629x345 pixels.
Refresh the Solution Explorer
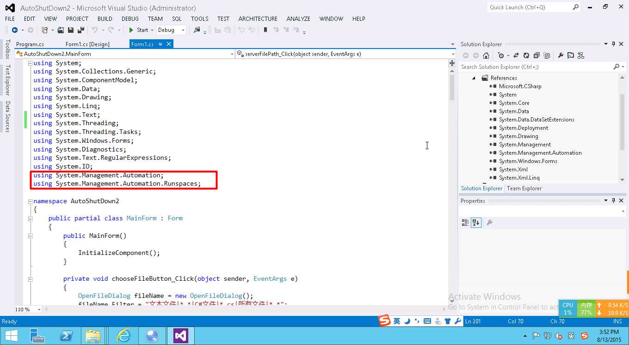(x=526, y=55)
